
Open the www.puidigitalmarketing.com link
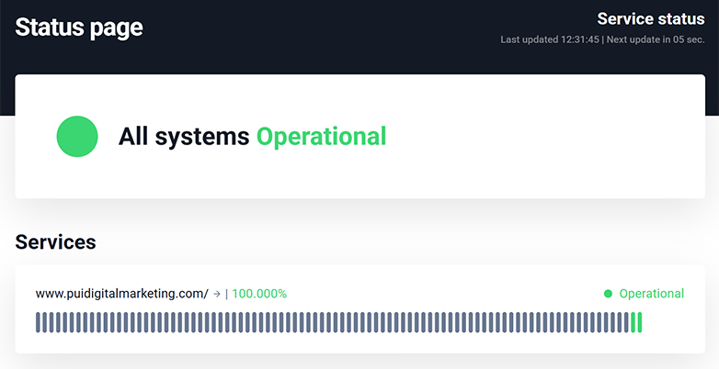(121, 294)
